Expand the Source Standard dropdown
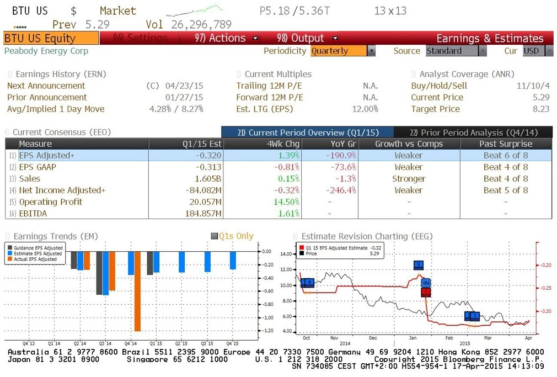Screen dimensions: 557x377 tap(483, 51)
